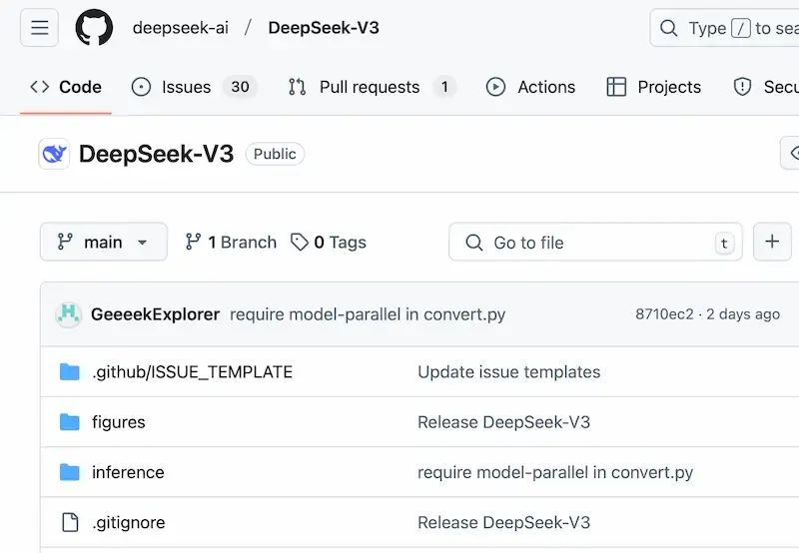Switch to the Code tab

pyautogui.click(x=66, y=87)
